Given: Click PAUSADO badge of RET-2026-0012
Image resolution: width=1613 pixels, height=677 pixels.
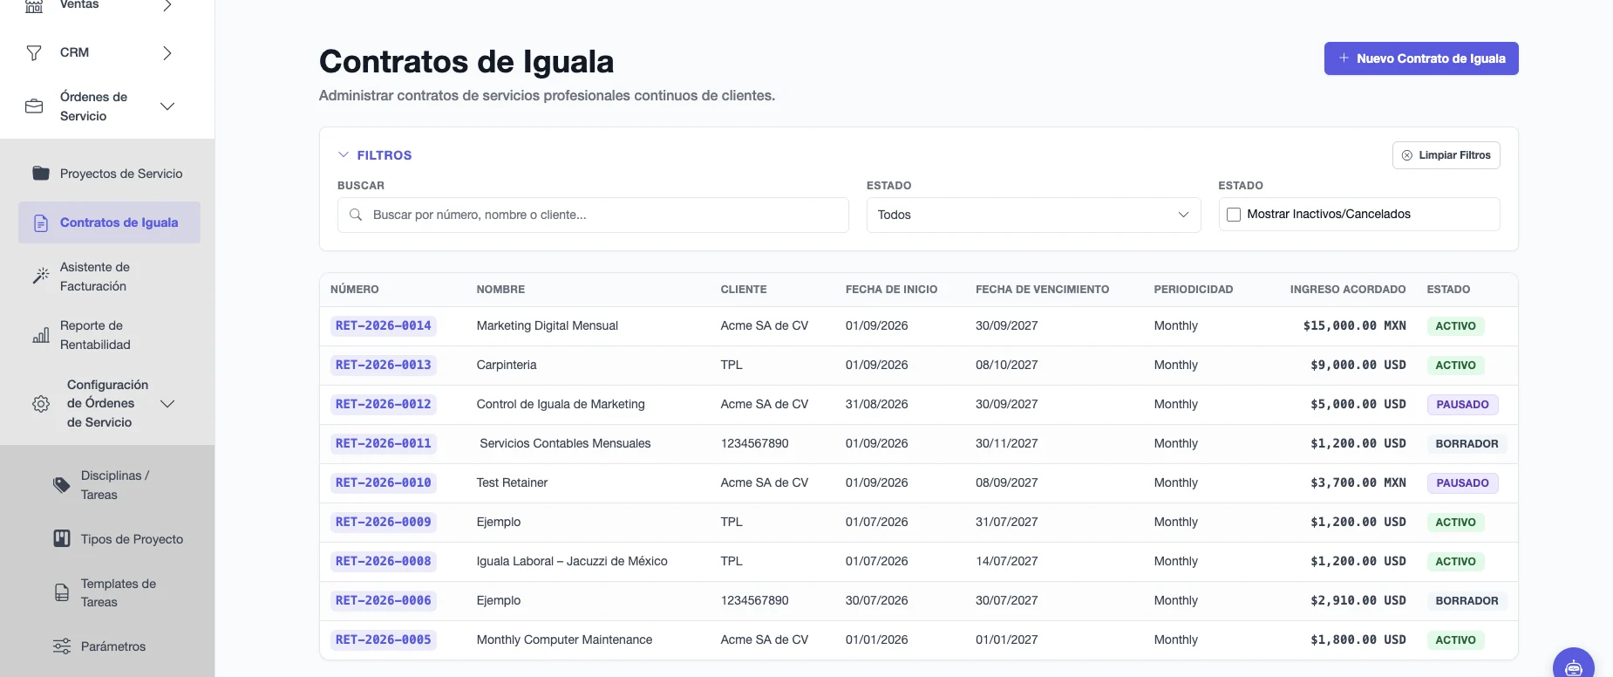Looking at the screenshot, I should [x=1462, y=405].
